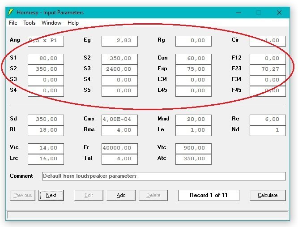The height and width of the screenshot is (227, 298).
Task: Select the F12 input field
Action: point(268,59)
